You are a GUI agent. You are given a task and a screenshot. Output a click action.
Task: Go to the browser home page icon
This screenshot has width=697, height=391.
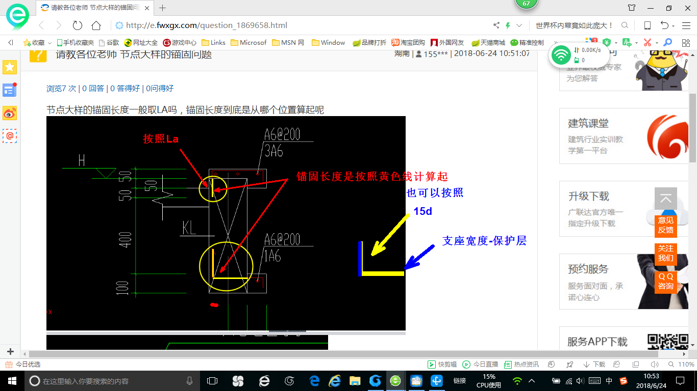pos(96,25)
